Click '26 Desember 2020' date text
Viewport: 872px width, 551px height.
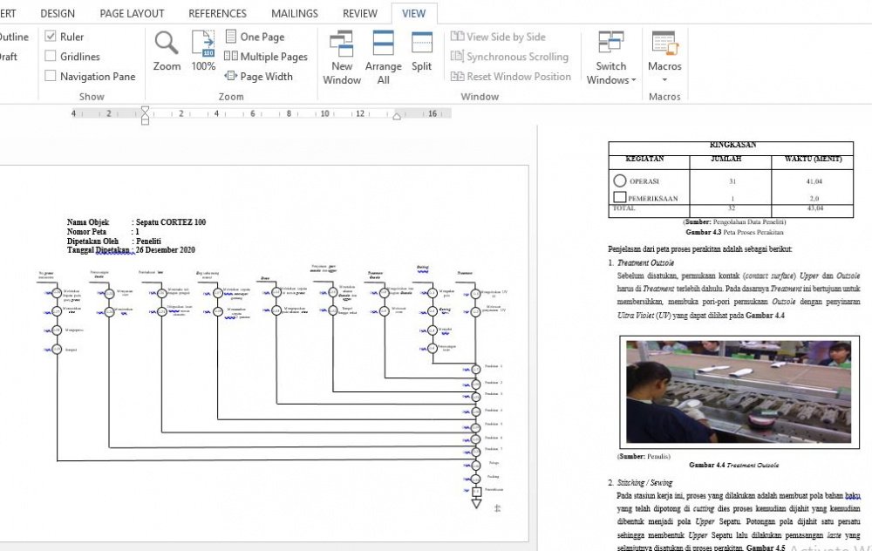(165, 250)
